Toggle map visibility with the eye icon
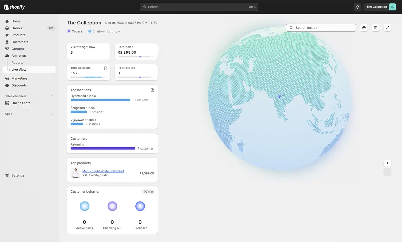The width and height of the screenshot is (402, 250). tap(364, 27)
